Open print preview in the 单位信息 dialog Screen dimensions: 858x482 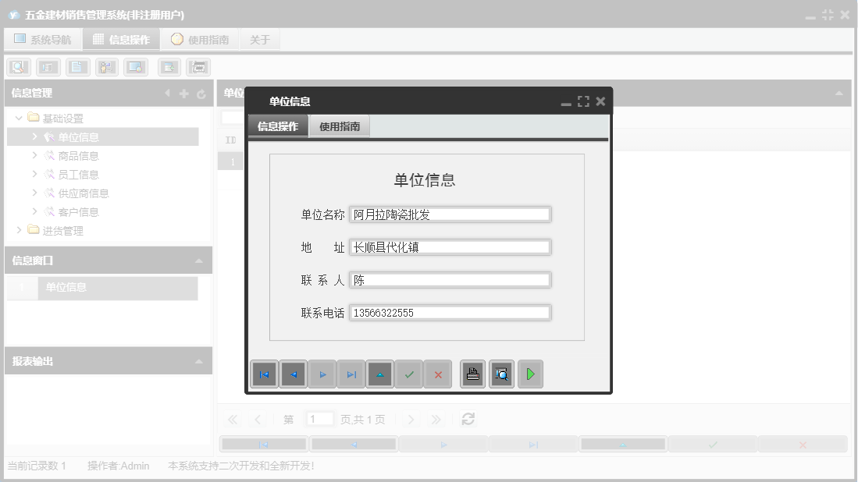point(501,374)
